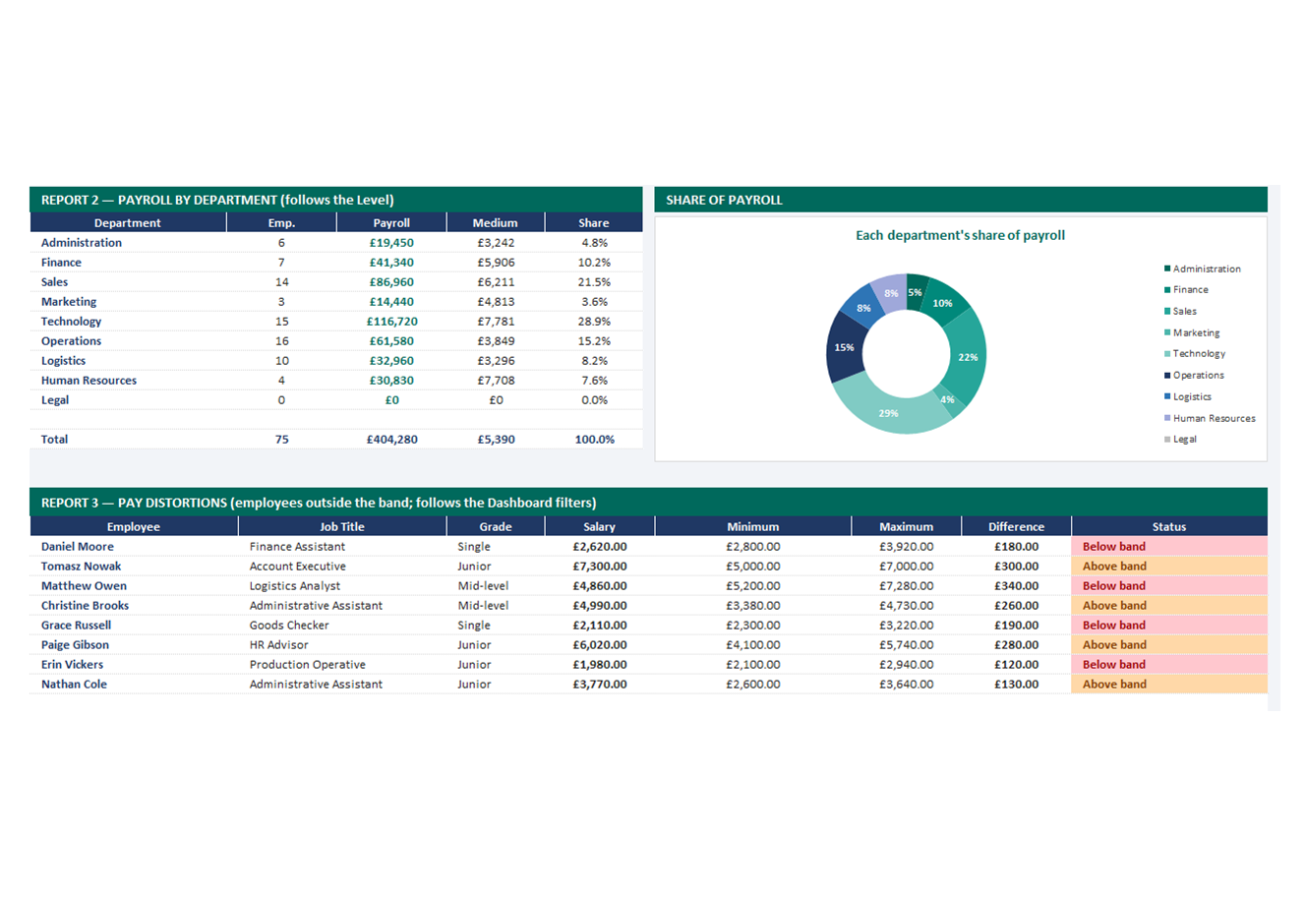Click Nathan Cole's difference £130.00
The height and width of the screenshot is (897, 1305).
(1016, 685)
